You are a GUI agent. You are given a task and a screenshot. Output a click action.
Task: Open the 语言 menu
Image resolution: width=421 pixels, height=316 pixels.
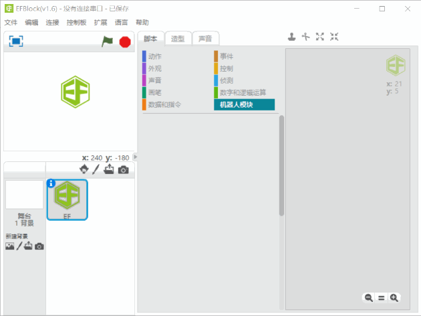pyautogui.click(x=121, y=23)
